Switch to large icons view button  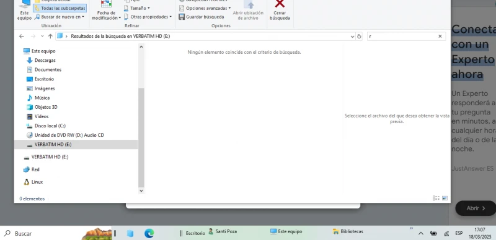[445, 199]
